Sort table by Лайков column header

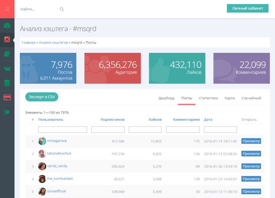pyautogui.click(x=155, y=119)
